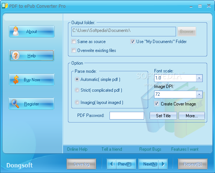215x173 pixels.
Task: Click the Dongsoft brand text
Action: coord(19,165)
